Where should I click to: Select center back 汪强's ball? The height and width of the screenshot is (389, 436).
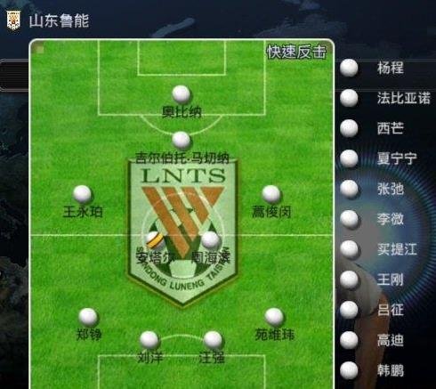pyautogui.click(x=213, y=340)
